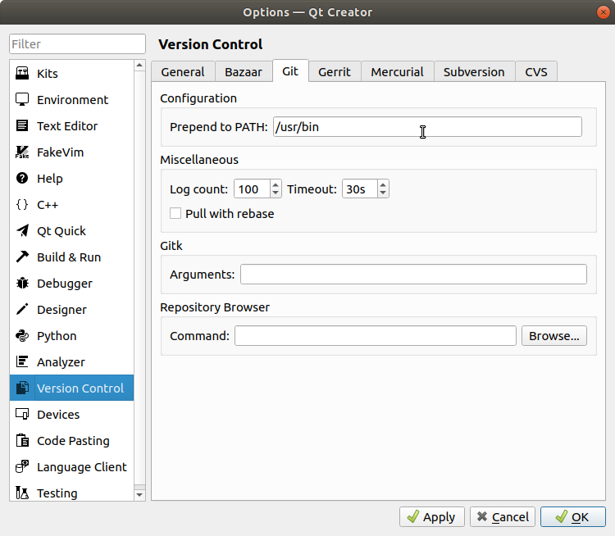
Task: Click the Apply button
Action: [x=432, y=517]
